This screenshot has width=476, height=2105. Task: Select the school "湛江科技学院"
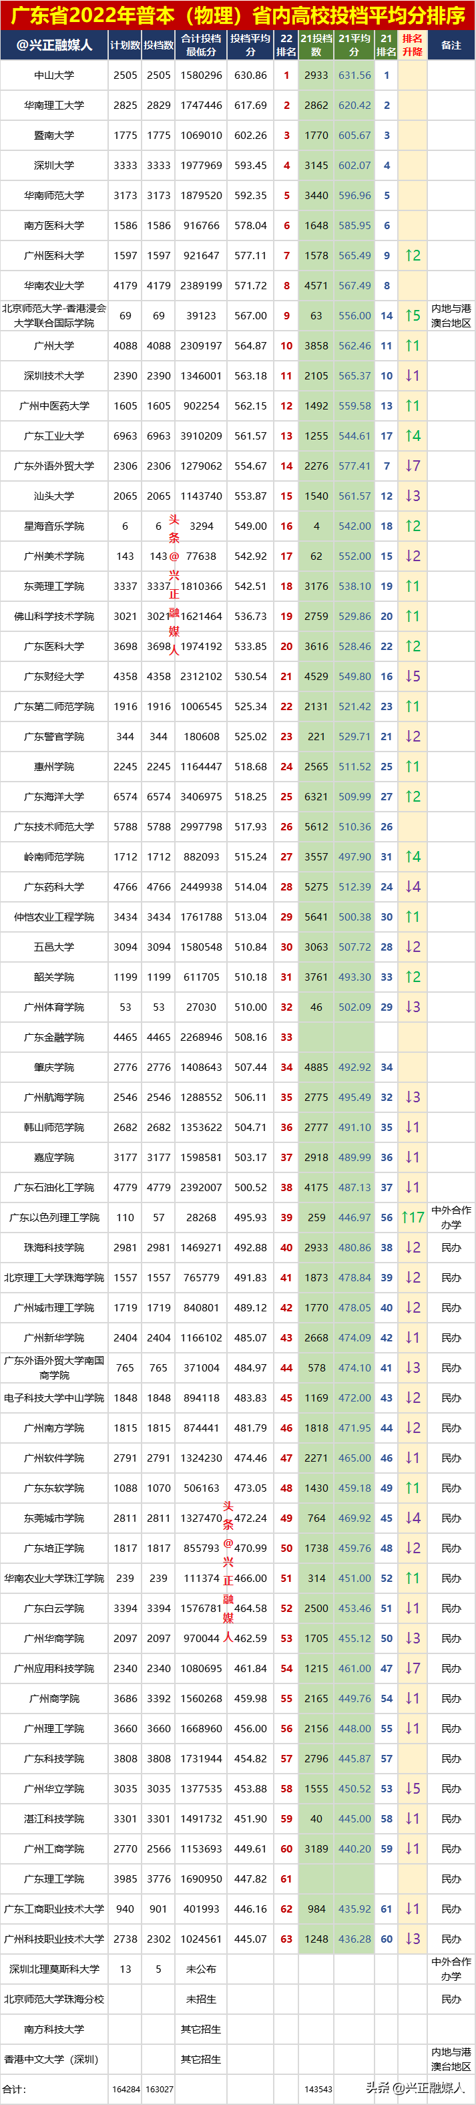tap(54, 1820)
